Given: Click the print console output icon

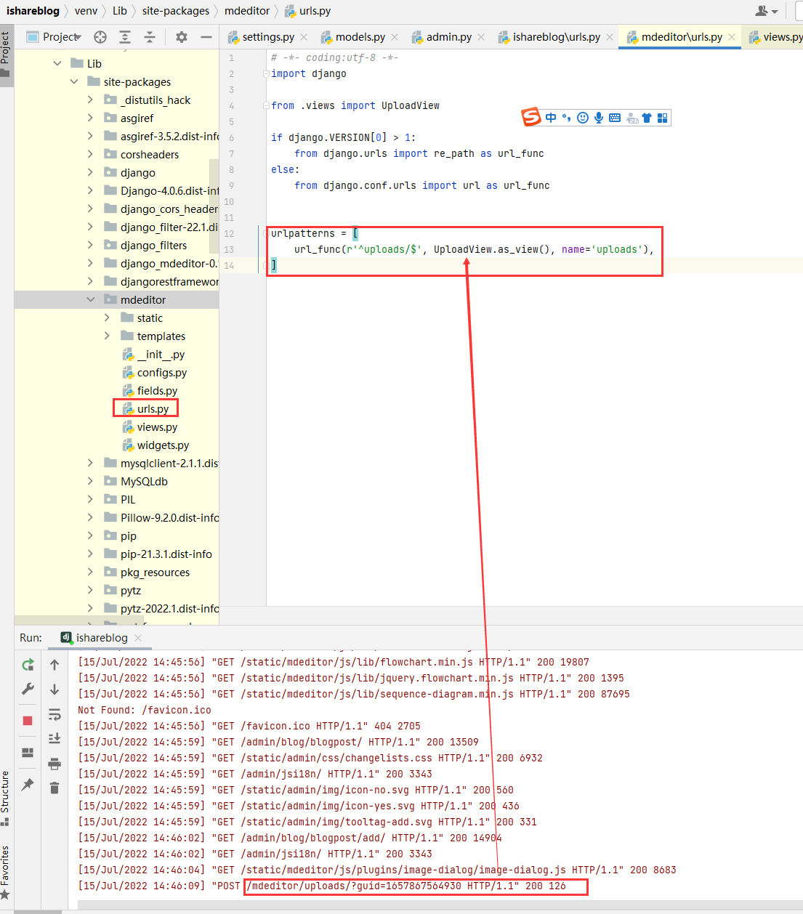Looking at the screenshot, I should pos(55,763).
